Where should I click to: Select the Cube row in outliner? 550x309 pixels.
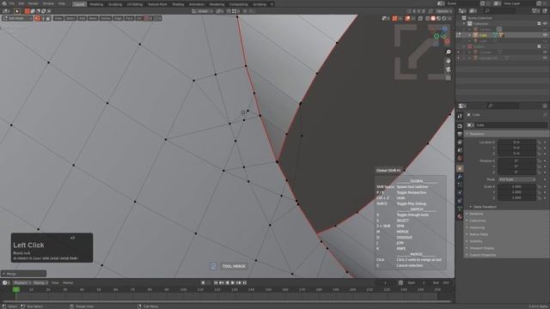(x=502, y=35)
